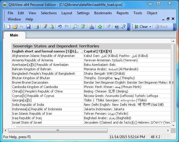
Task: Click horizontal scrollbar right arrow
Action: coord(168,130)
